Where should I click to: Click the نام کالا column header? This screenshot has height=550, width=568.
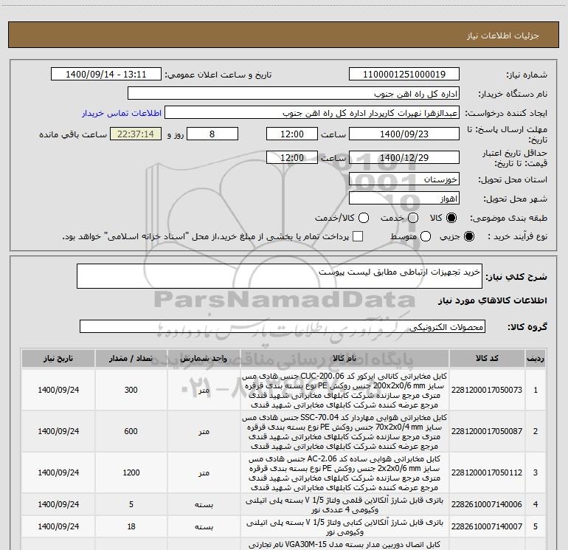click(x=344, y=358)
